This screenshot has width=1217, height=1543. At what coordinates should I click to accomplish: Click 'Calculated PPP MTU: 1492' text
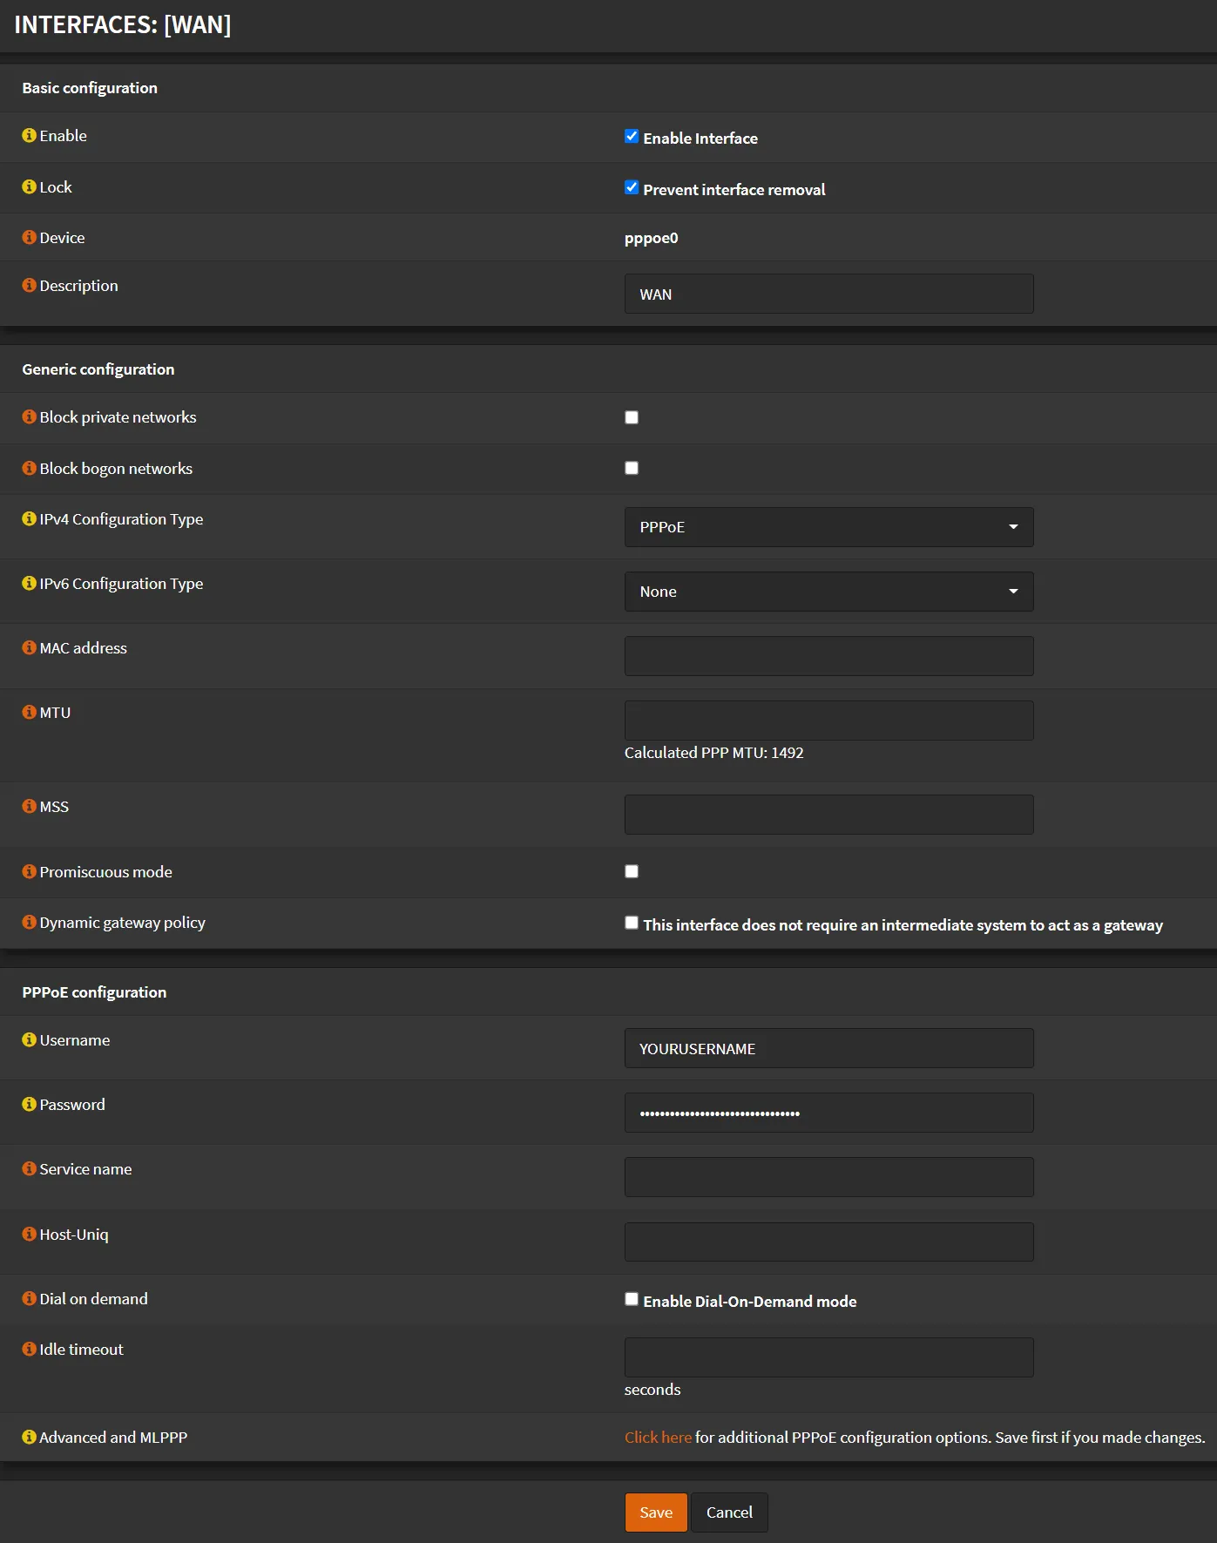click(714, 753)
